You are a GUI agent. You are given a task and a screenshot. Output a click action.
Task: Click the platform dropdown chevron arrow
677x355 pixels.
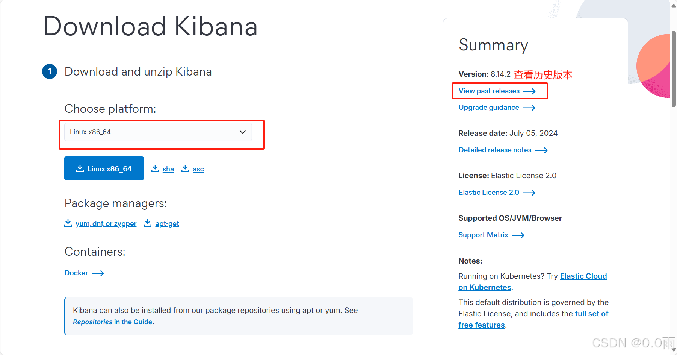click(243, 132)
